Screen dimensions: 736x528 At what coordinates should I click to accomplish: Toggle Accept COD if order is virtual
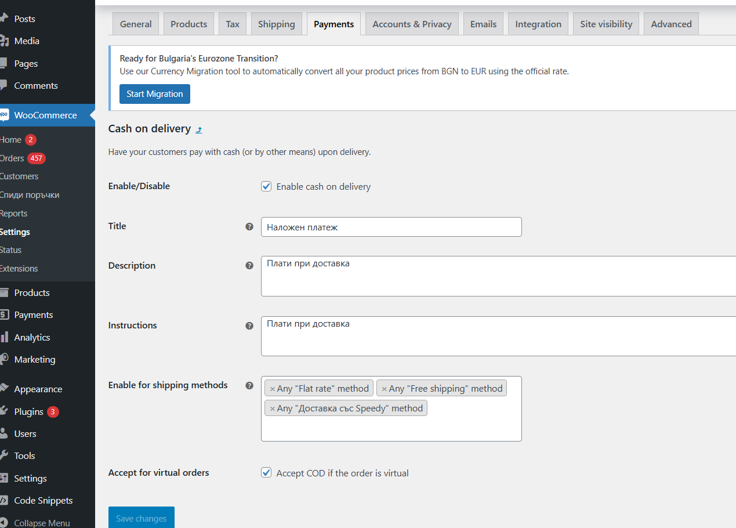(x=266, y=472)
